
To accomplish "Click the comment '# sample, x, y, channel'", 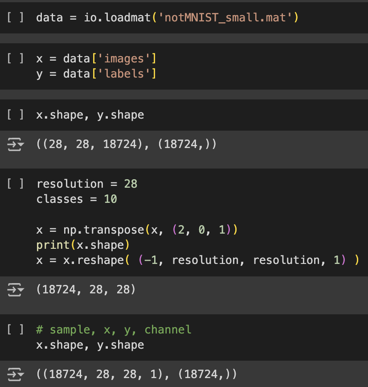I will coord(114,330).
